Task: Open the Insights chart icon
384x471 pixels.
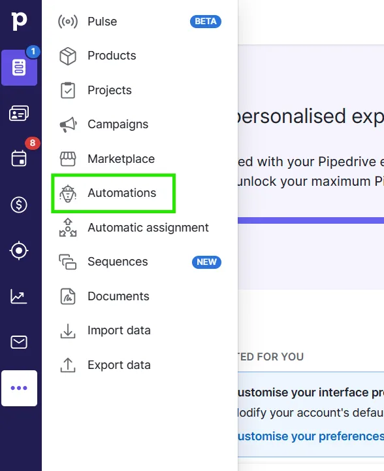Action: tap(19, 296)
